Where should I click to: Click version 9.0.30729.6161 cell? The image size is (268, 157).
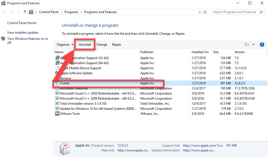[x=244, y=93]
